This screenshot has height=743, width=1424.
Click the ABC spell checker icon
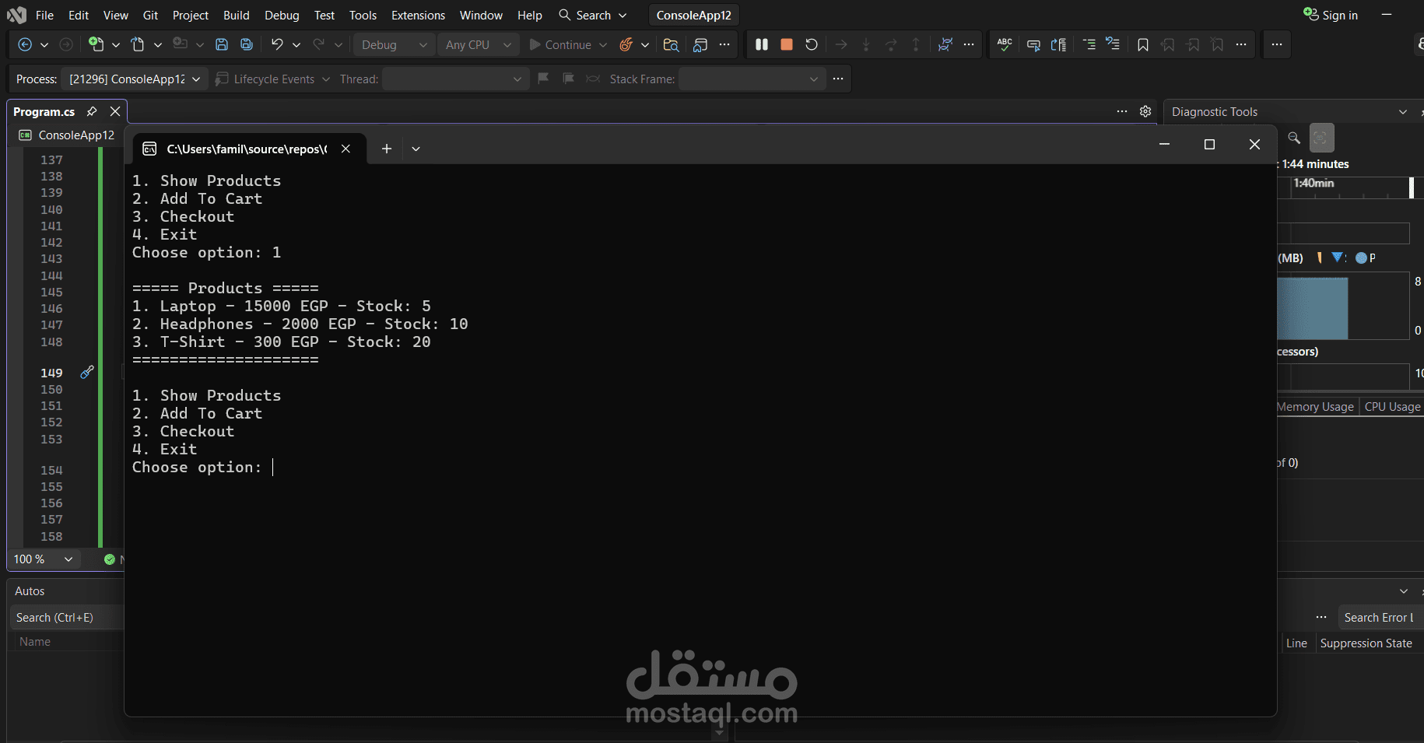point(1005,45)
